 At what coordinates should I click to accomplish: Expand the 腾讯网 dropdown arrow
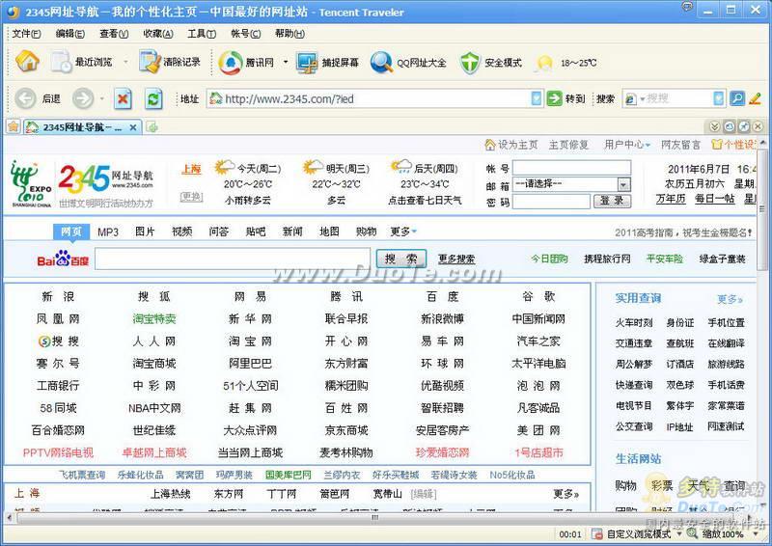[x=286, y=63]
